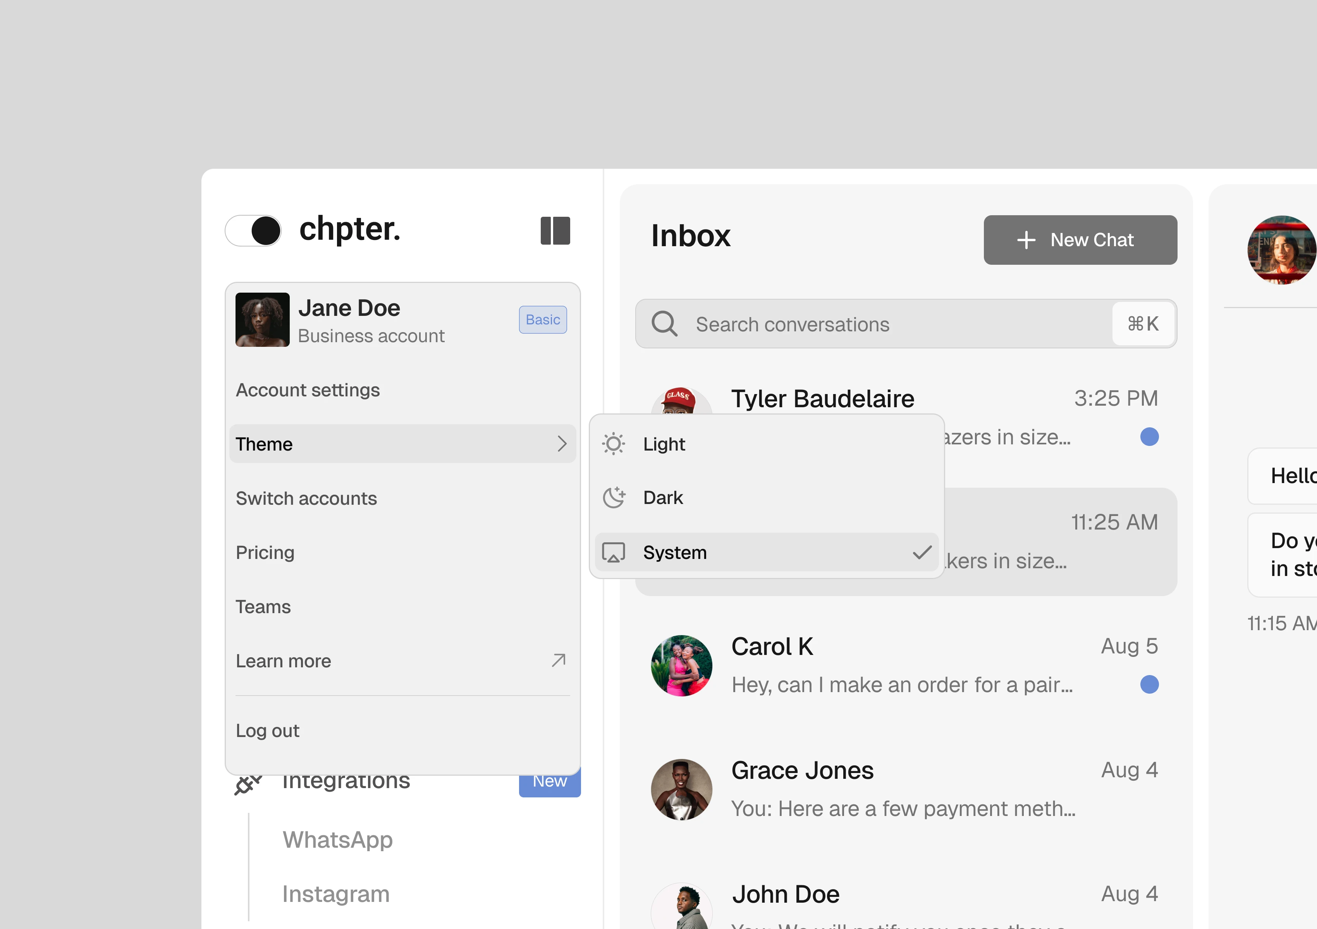Click the moon icon beside Dark

[x=613, y=497]
